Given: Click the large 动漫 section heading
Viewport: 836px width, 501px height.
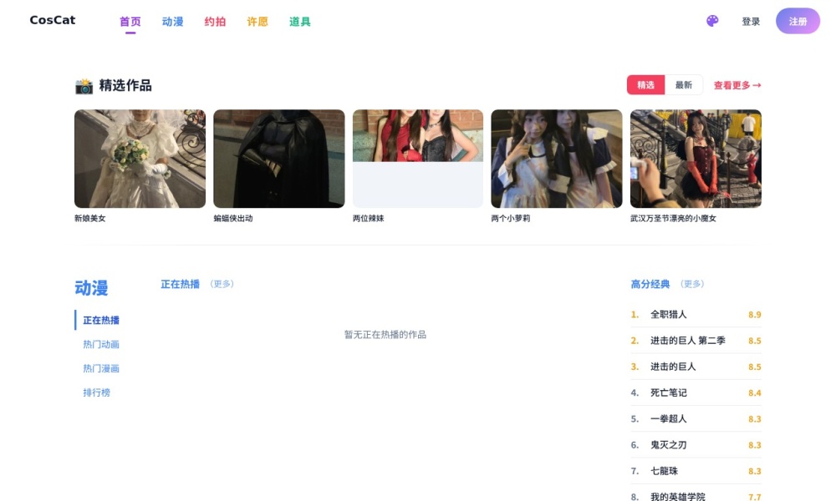Looking at the screenshot, I should [x=91, y=288].
